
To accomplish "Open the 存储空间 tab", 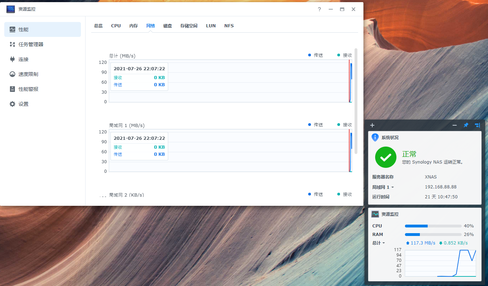I will 188,26.
